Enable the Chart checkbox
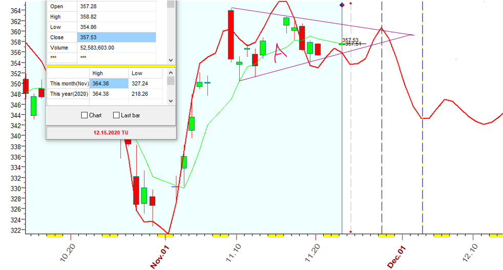 (x=85, y=115)
